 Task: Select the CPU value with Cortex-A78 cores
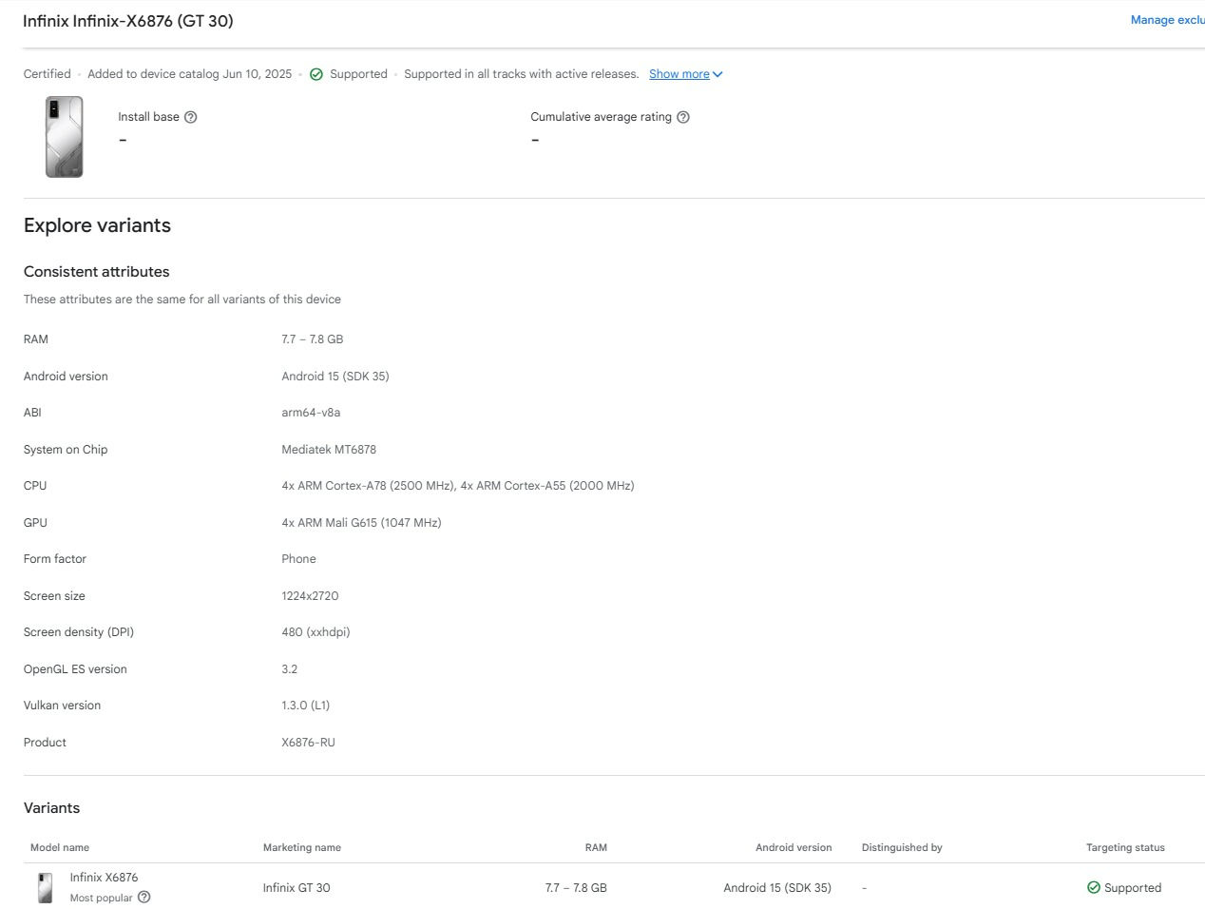click(458, 486)
